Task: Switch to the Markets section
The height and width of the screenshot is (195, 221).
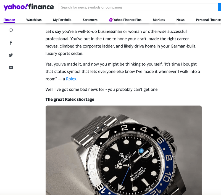Action: coord(159,20)
